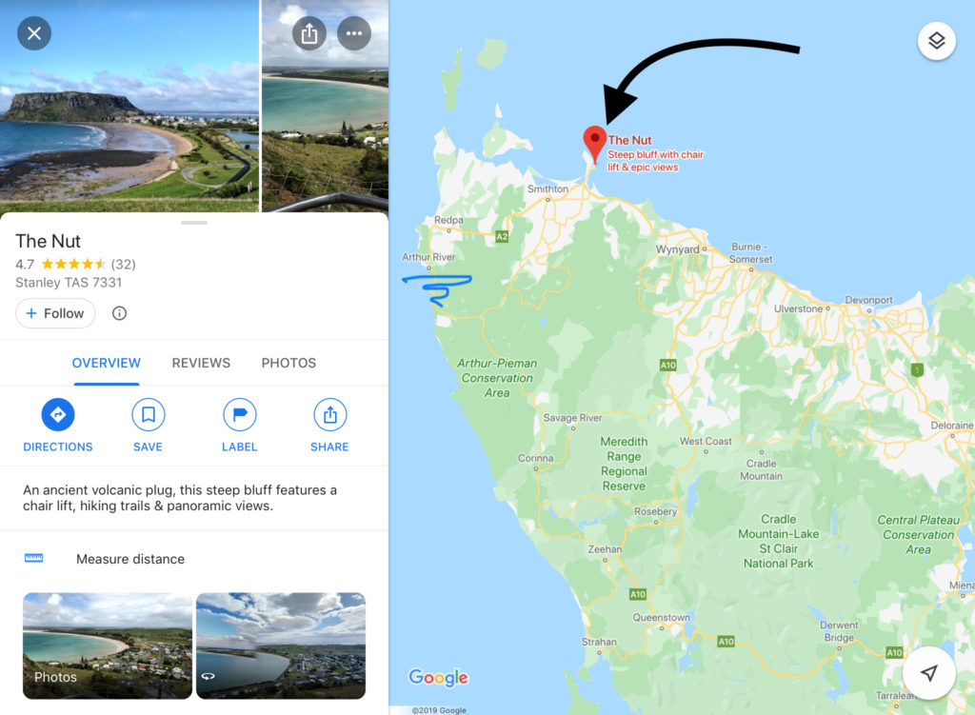
Task: Click the Directions icon
Action: 58,415
